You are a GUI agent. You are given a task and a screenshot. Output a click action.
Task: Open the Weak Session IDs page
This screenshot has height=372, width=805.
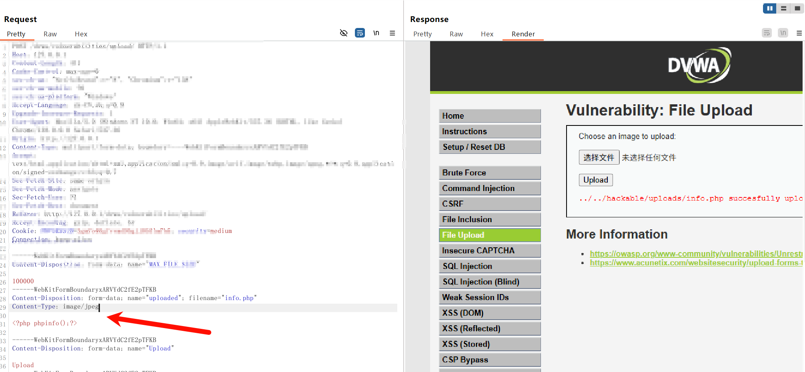click(490, 297)
